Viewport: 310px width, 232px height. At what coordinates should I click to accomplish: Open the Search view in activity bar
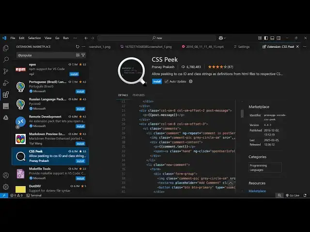[x=6, y=59]
